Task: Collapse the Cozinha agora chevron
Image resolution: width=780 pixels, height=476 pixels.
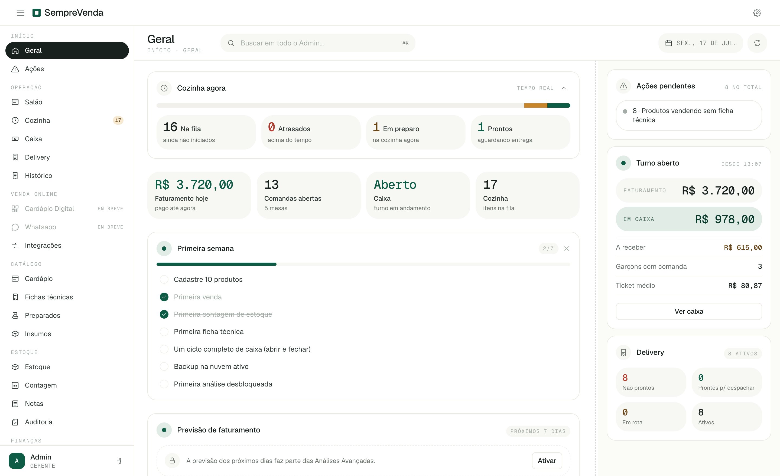Action: [x=564, y=88]
